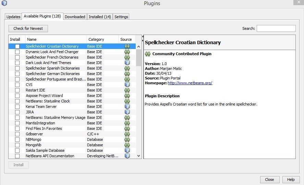Click the scroll down arrow of plugin list

click(x=138, y=156)
